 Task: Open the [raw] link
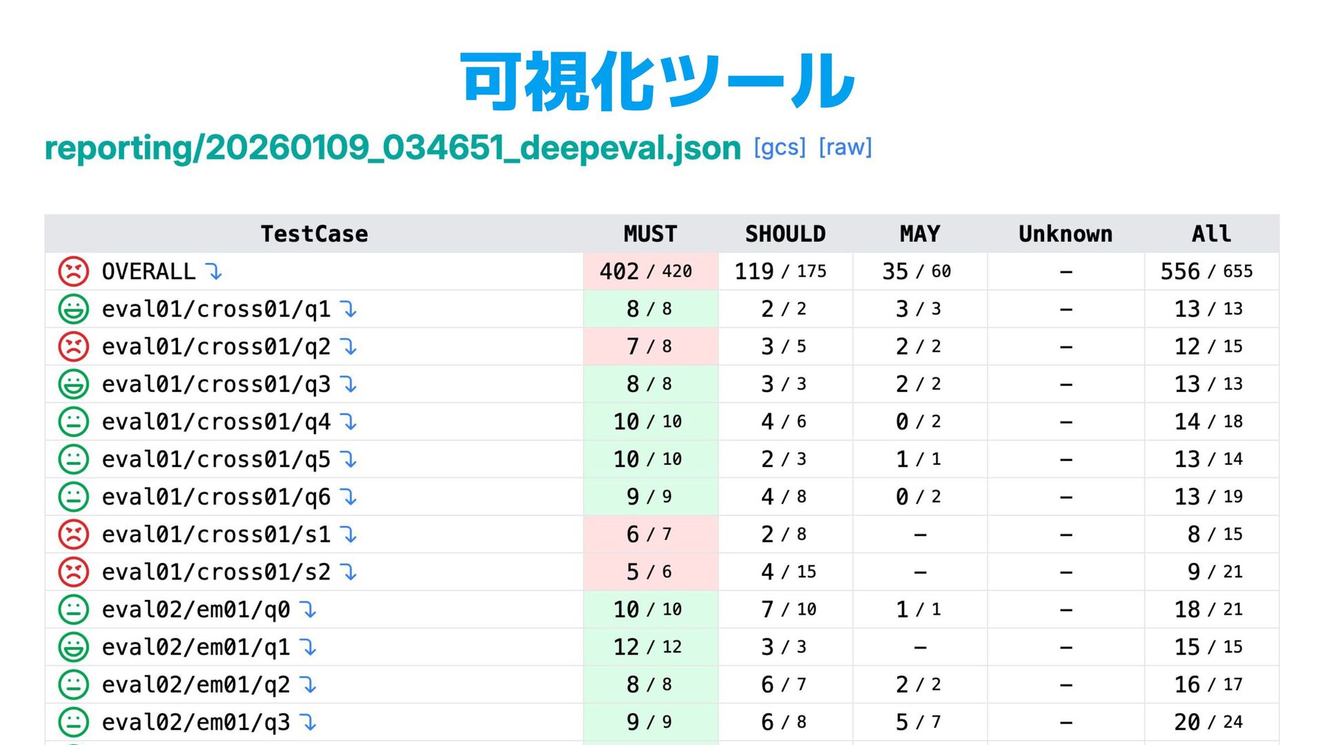pyautogui.click(x=845, y=147)
